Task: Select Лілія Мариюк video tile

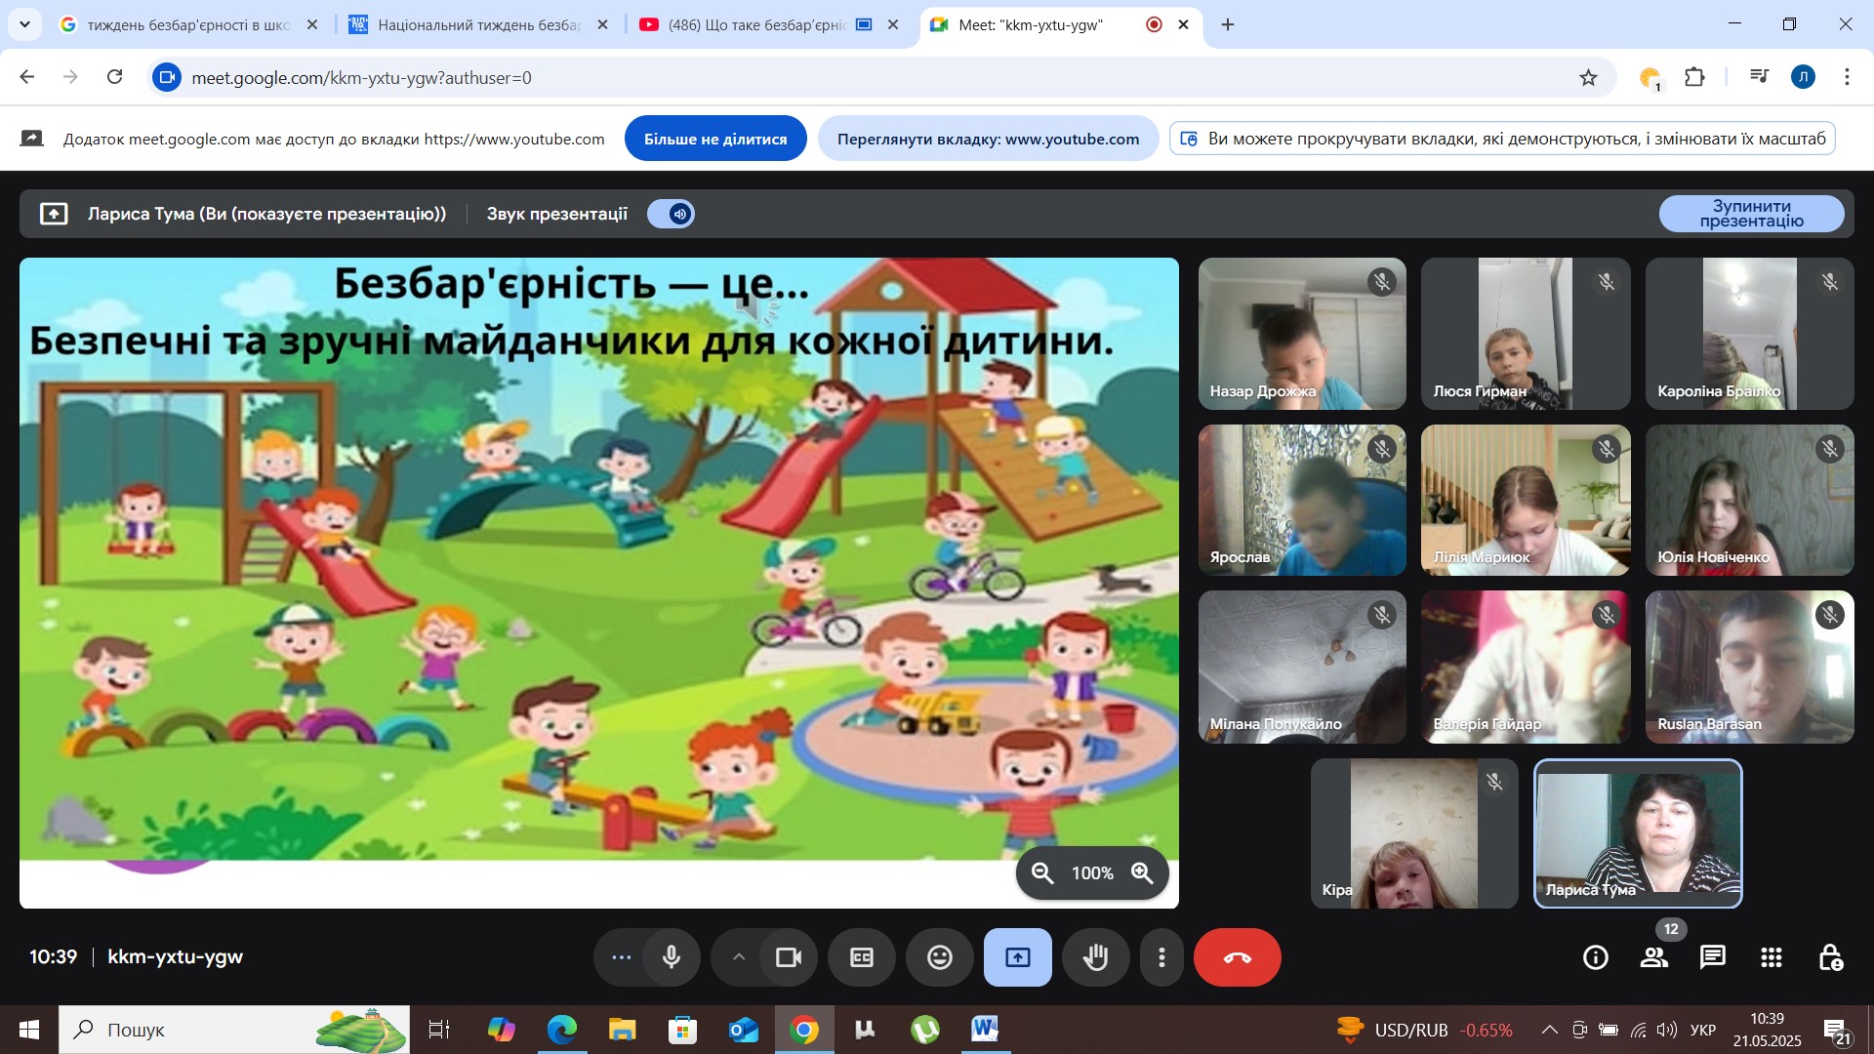Action: [1526, 500]
